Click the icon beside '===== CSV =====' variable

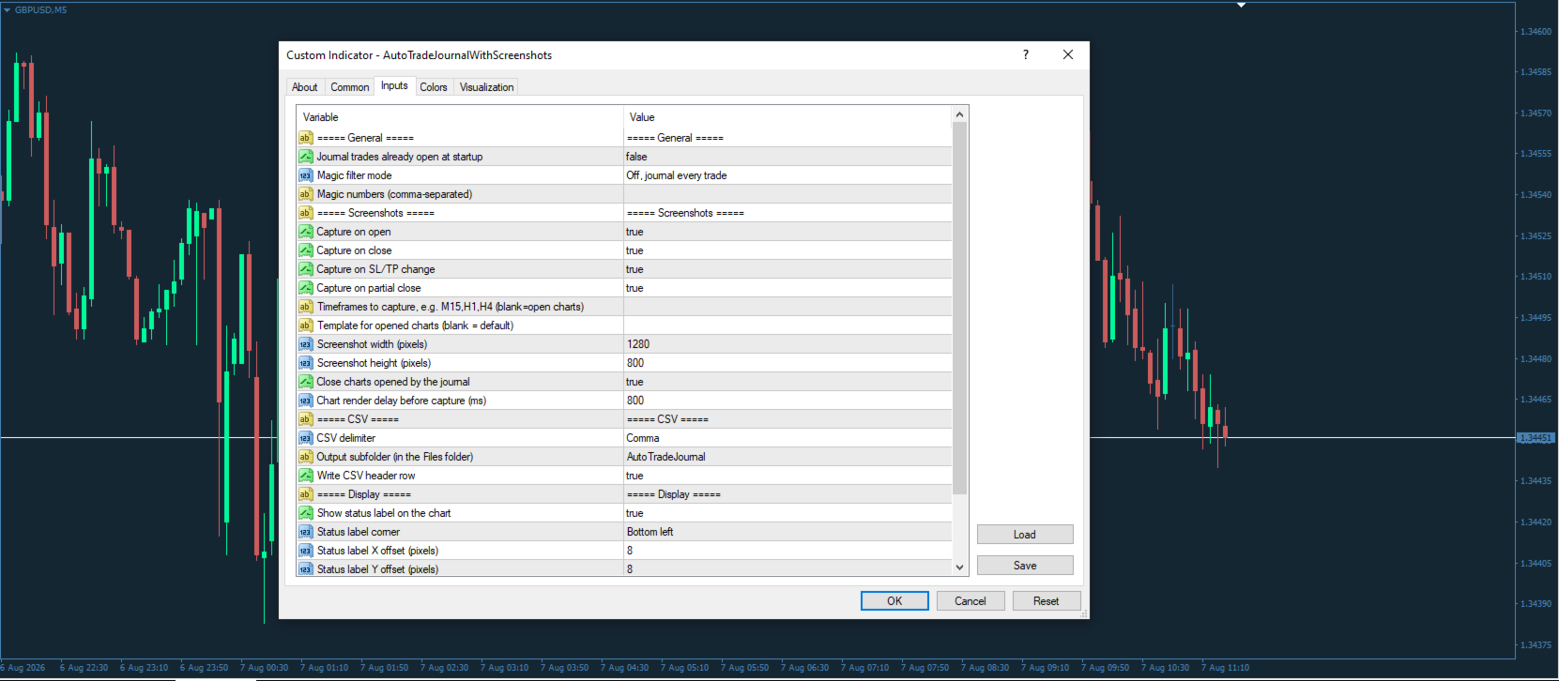click(305, 419)
